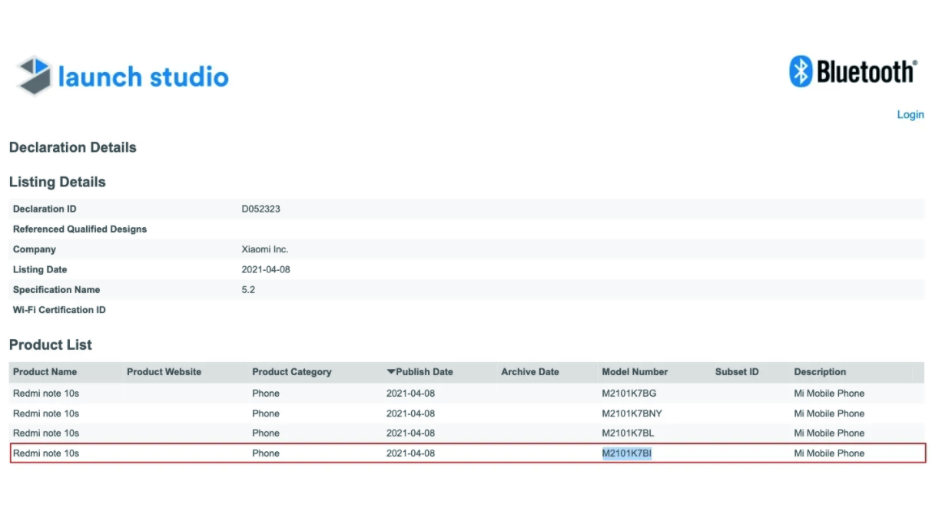The height and width of the screenshot is (524, 932).
Task: Click the Subset ID column header
Action: pos(736,372)
